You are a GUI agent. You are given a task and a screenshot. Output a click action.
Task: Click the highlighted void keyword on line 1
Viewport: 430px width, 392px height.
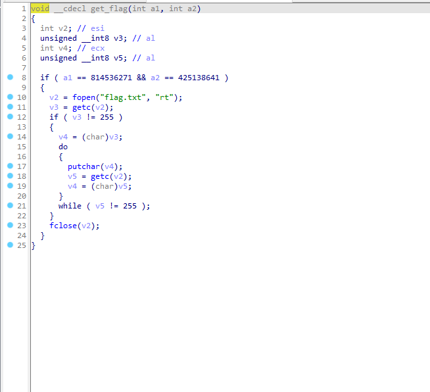40,9
